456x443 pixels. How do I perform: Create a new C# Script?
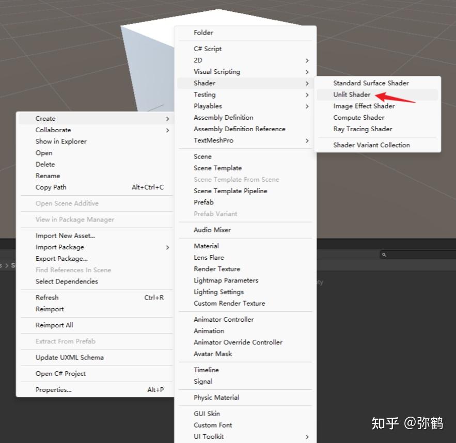tap(207, 48)
